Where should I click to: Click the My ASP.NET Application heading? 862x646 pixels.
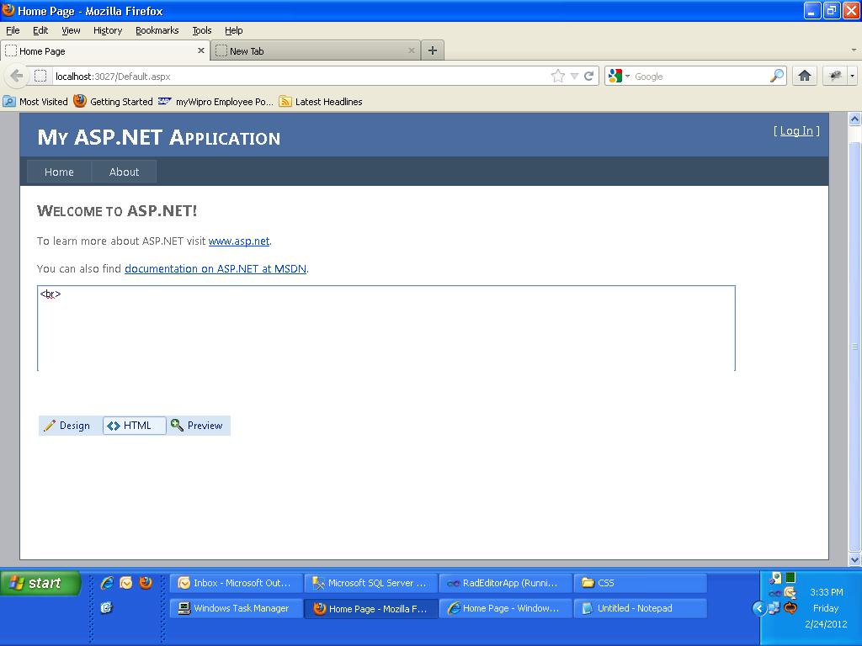pyautogui.click(x=158, y=137)
